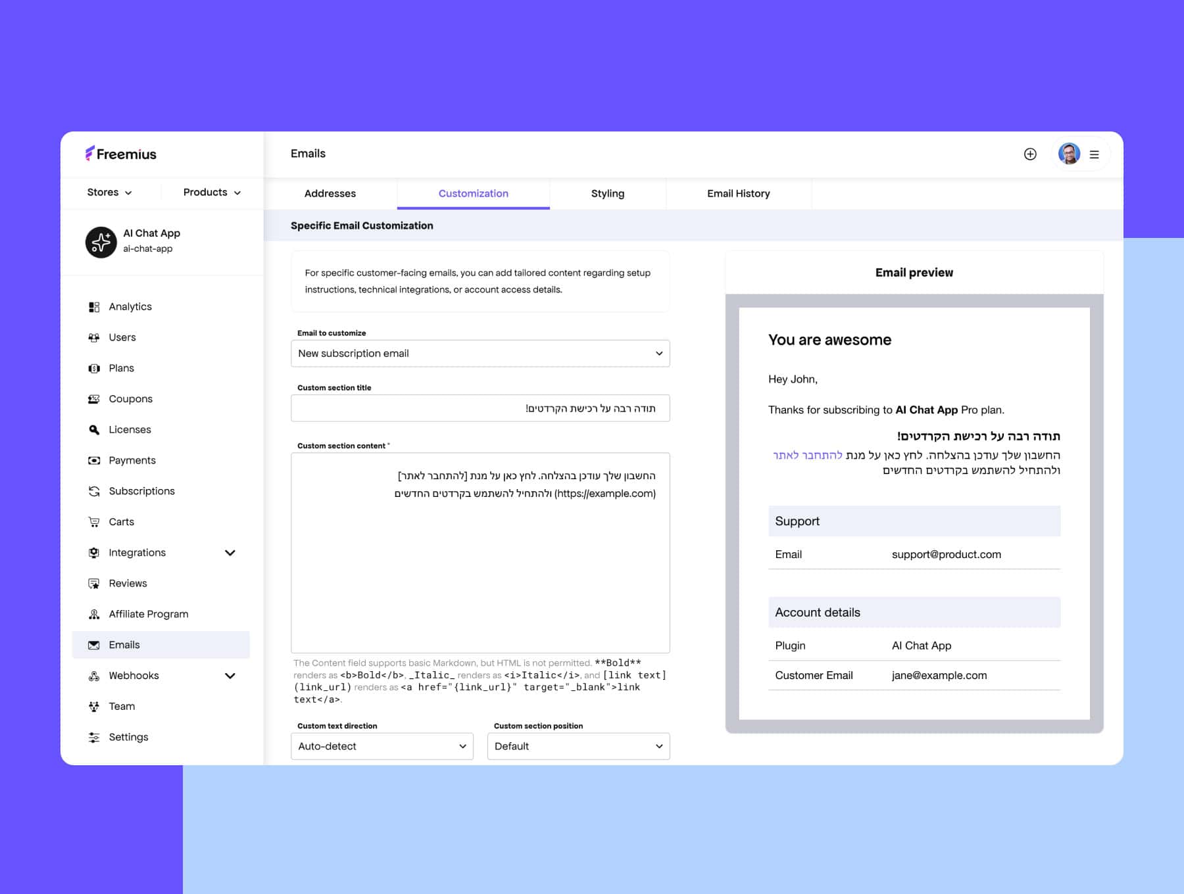Click the You are awesome title
This screenshot has width=1184, height=894.
point(829,340)
